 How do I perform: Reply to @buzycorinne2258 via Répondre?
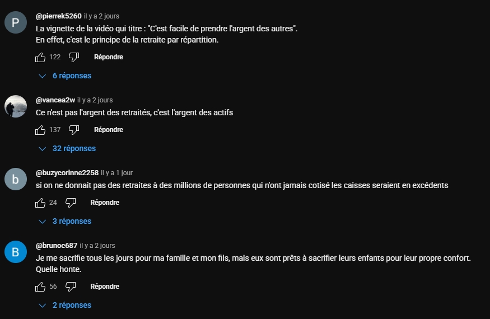tap(105, 203)
